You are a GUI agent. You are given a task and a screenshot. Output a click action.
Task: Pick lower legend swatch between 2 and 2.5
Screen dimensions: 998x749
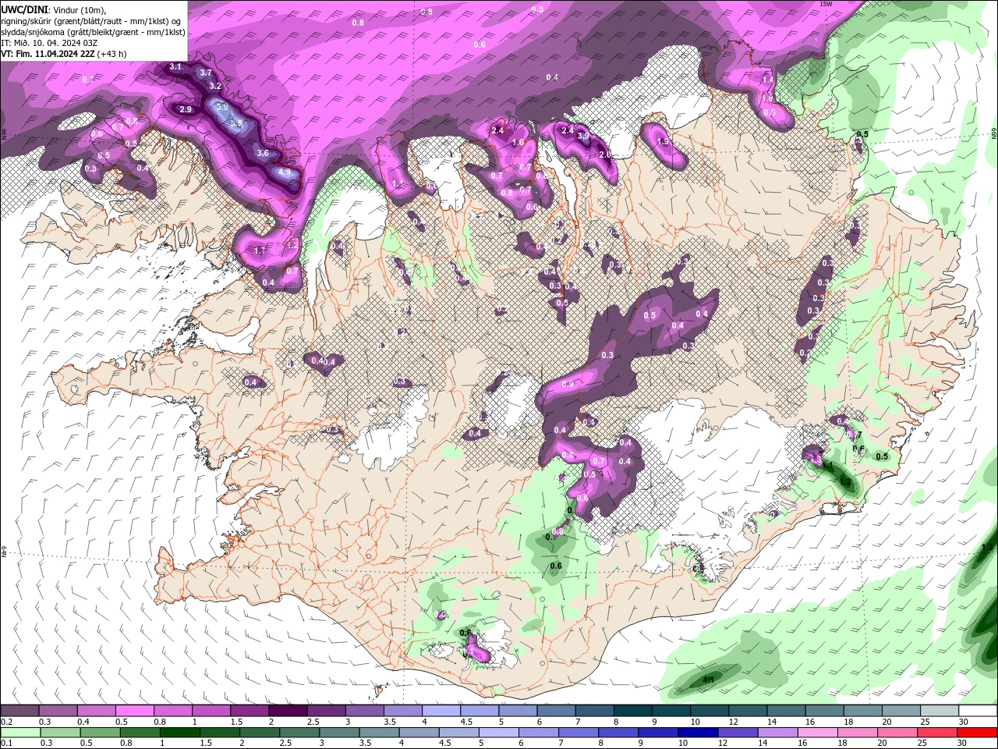click(259, 733)
